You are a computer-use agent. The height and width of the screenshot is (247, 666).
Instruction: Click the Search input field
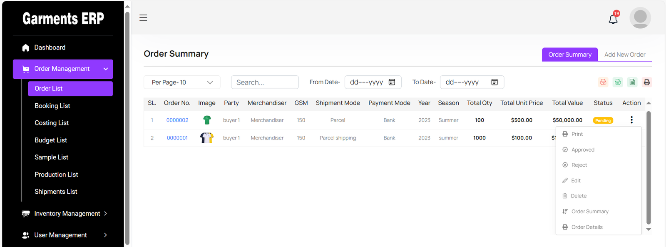click(x=265, y=82)
